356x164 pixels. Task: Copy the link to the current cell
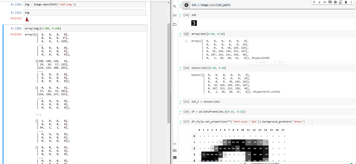pyautogui.click(x=325, y=2)
